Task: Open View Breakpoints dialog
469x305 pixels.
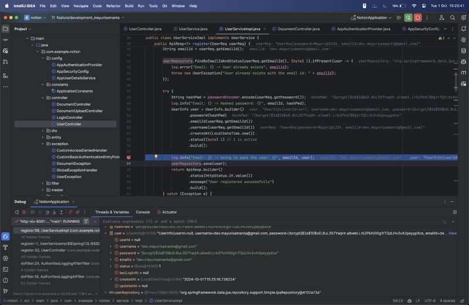Action: click(70, 212)
